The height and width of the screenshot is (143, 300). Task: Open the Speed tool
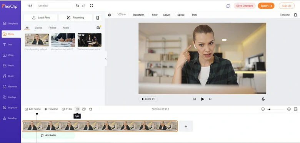click(x=181, y=15)
